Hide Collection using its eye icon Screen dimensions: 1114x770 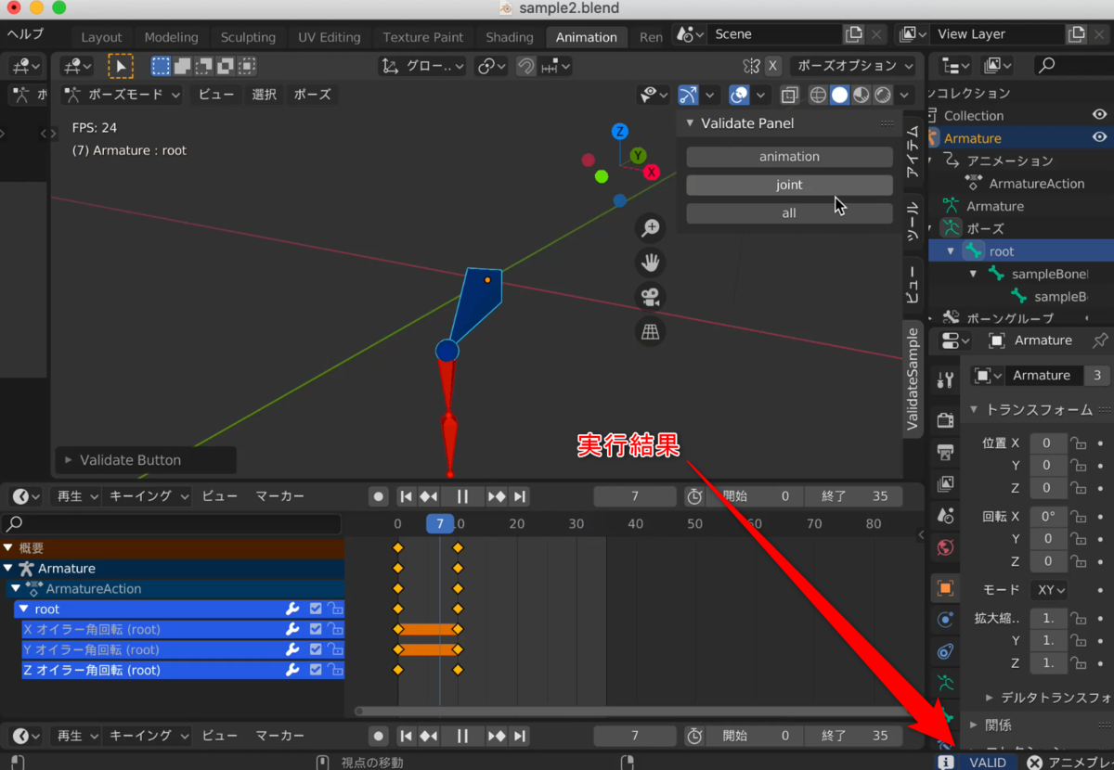(x=1099, y=115)
